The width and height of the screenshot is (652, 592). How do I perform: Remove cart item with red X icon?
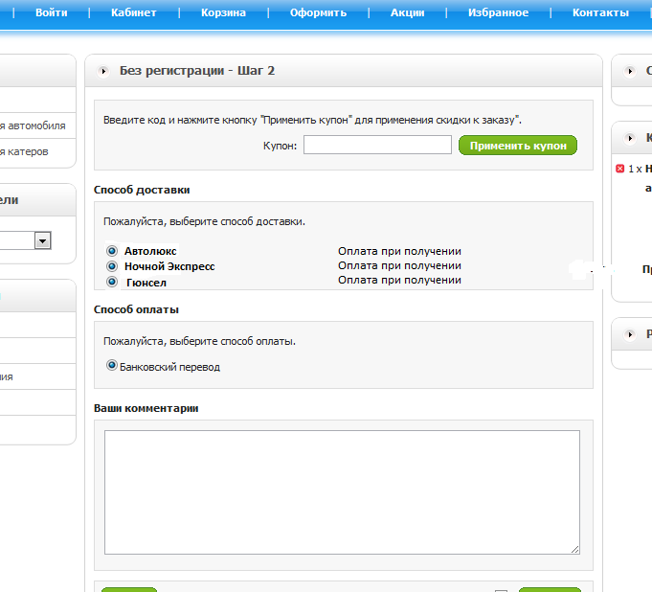[620, 169]
